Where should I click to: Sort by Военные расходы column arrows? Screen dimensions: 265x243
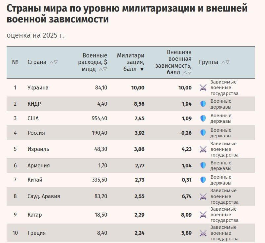point(103,69)
